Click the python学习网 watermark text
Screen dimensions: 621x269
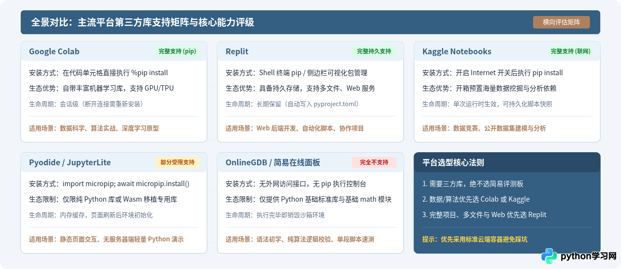click(588, 256)
